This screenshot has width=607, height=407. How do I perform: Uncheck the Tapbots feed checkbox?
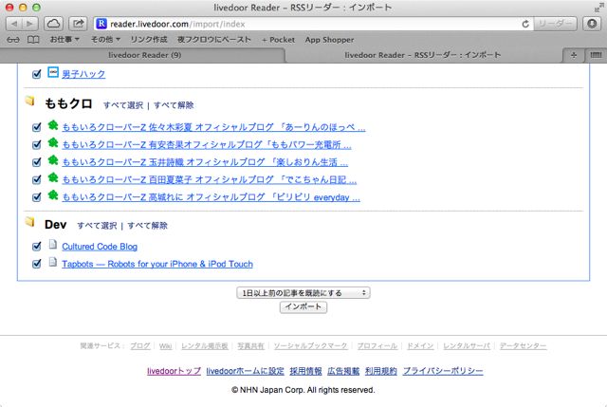coord(37,264)
